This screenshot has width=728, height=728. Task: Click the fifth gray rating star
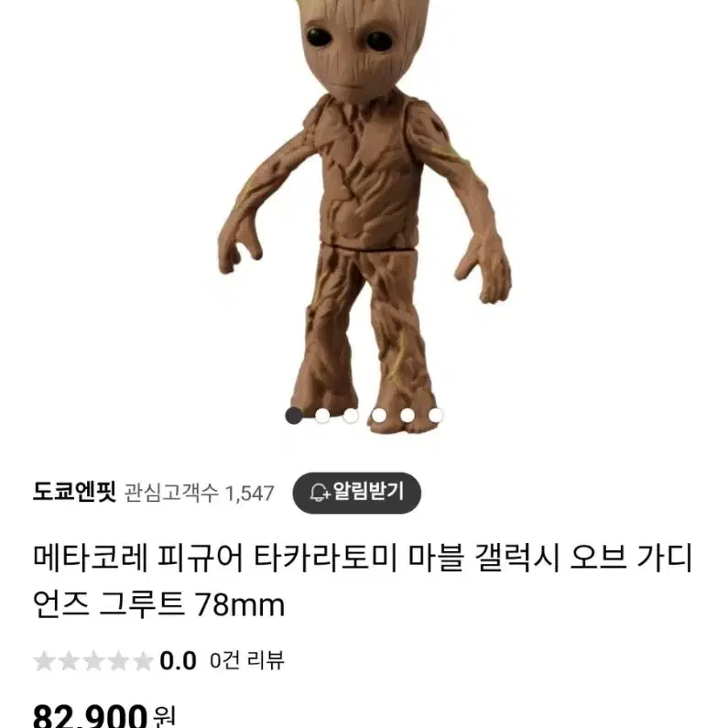143,660
